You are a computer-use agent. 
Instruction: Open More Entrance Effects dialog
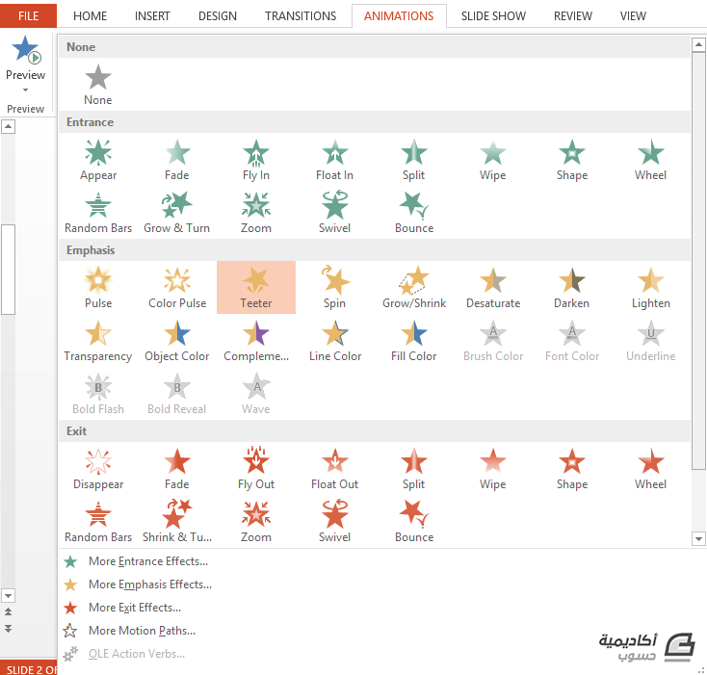[x=148, y=561]
